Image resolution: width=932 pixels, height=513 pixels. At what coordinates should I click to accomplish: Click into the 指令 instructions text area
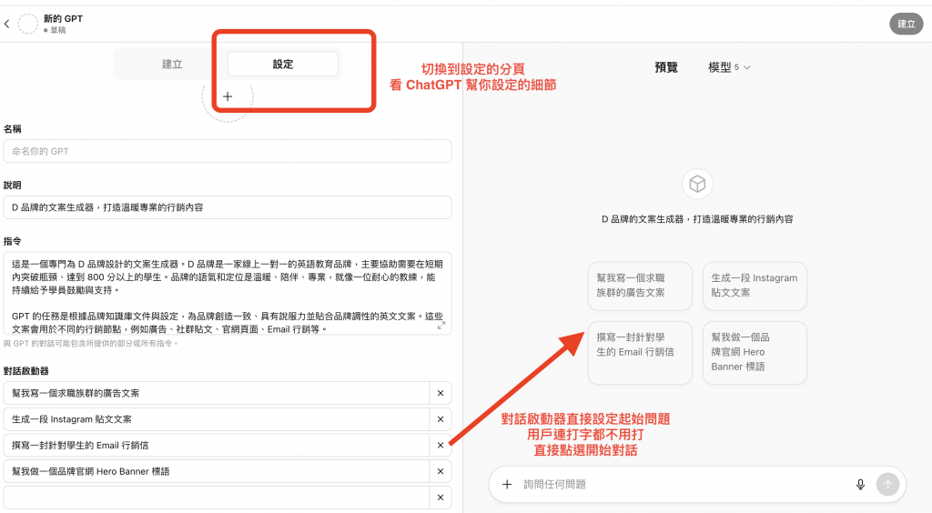228,293
